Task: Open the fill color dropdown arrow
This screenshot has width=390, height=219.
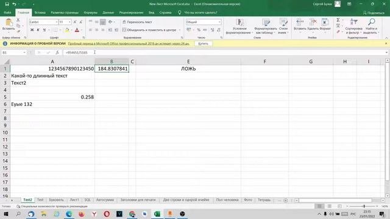Action: (x=72, y=30)
